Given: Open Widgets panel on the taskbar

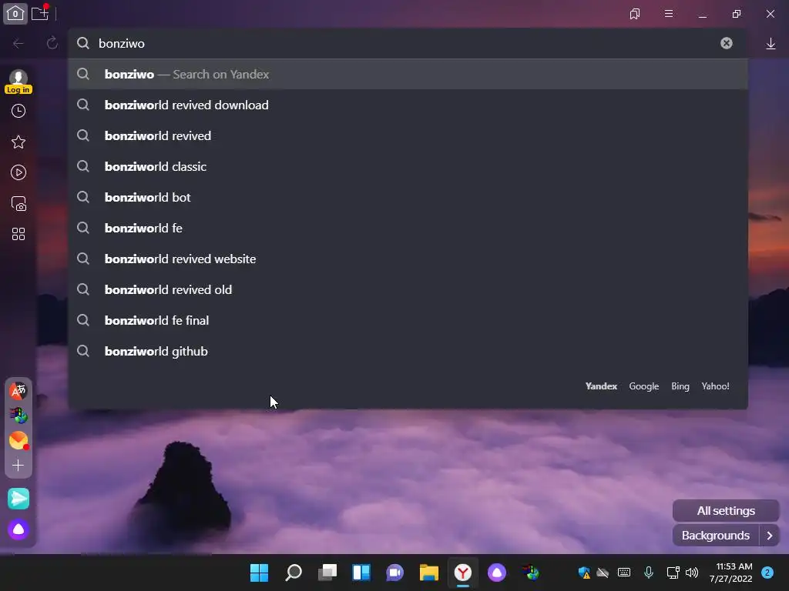Looking at the screenshot, I should (361, 573).
